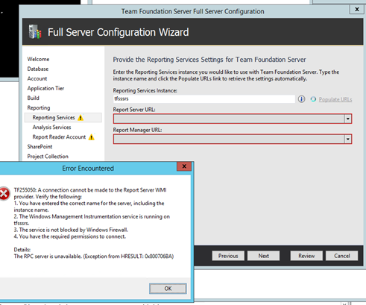Click the 'Report Manager URL:' label

pyautogui.click(x=137, y=130)
